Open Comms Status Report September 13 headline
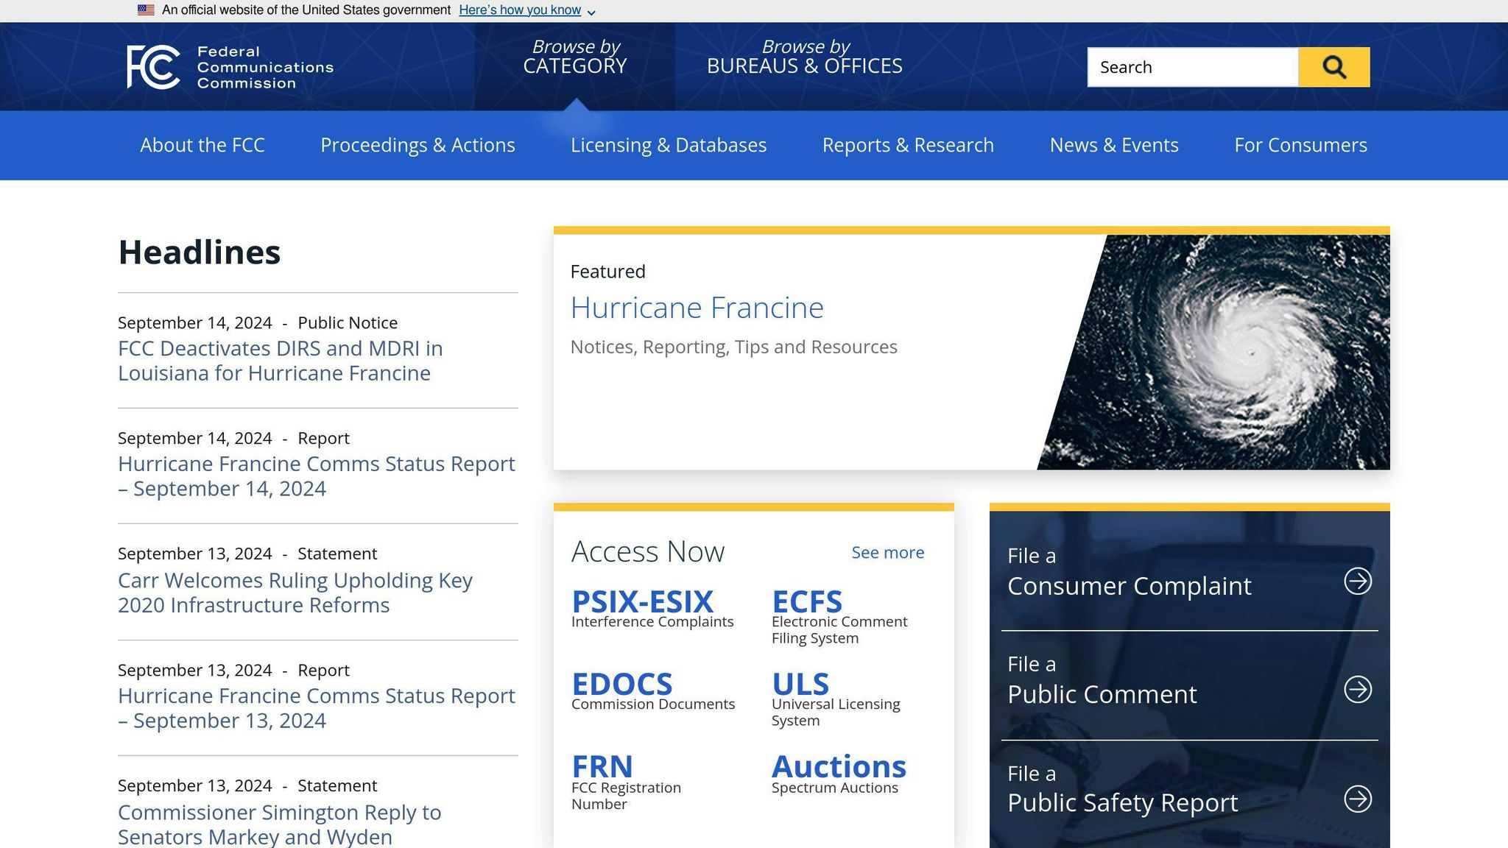 tap(317, 708)
